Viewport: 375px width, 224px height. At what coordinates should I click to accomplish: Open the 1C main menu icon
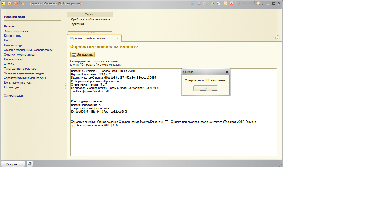(3, 3)
